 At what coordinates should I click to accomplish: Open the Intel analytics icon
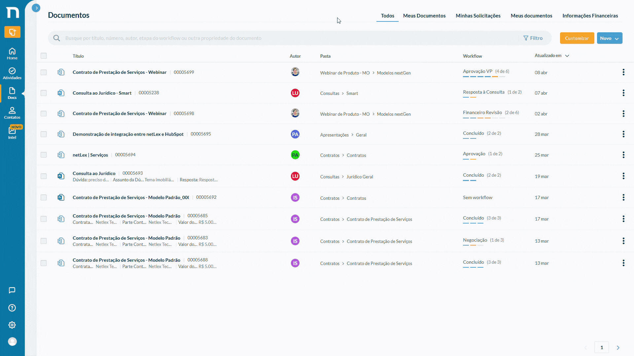click(x=12, y=133)
